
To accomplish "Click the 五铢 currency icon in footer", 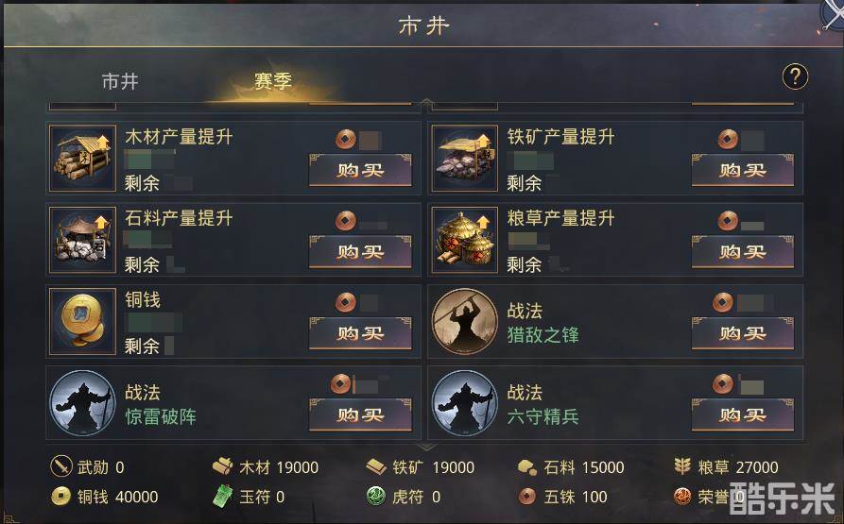I will tap(527, 496).
